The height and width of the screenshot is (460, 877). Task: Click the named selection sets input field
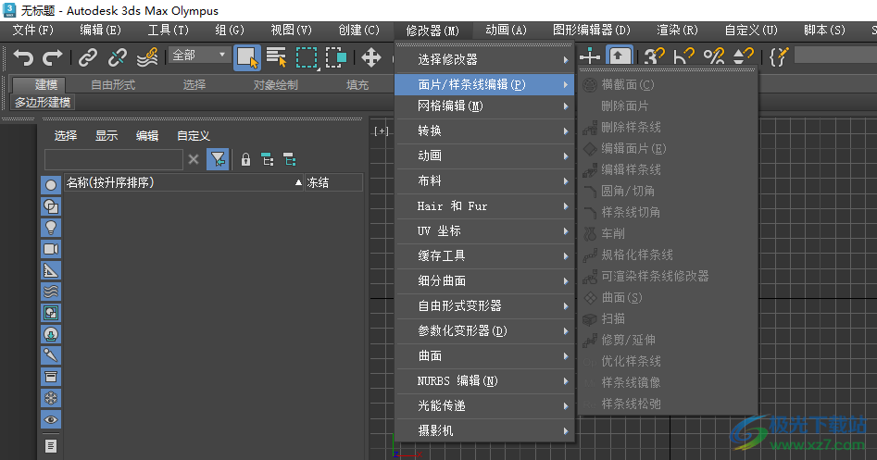835,55
